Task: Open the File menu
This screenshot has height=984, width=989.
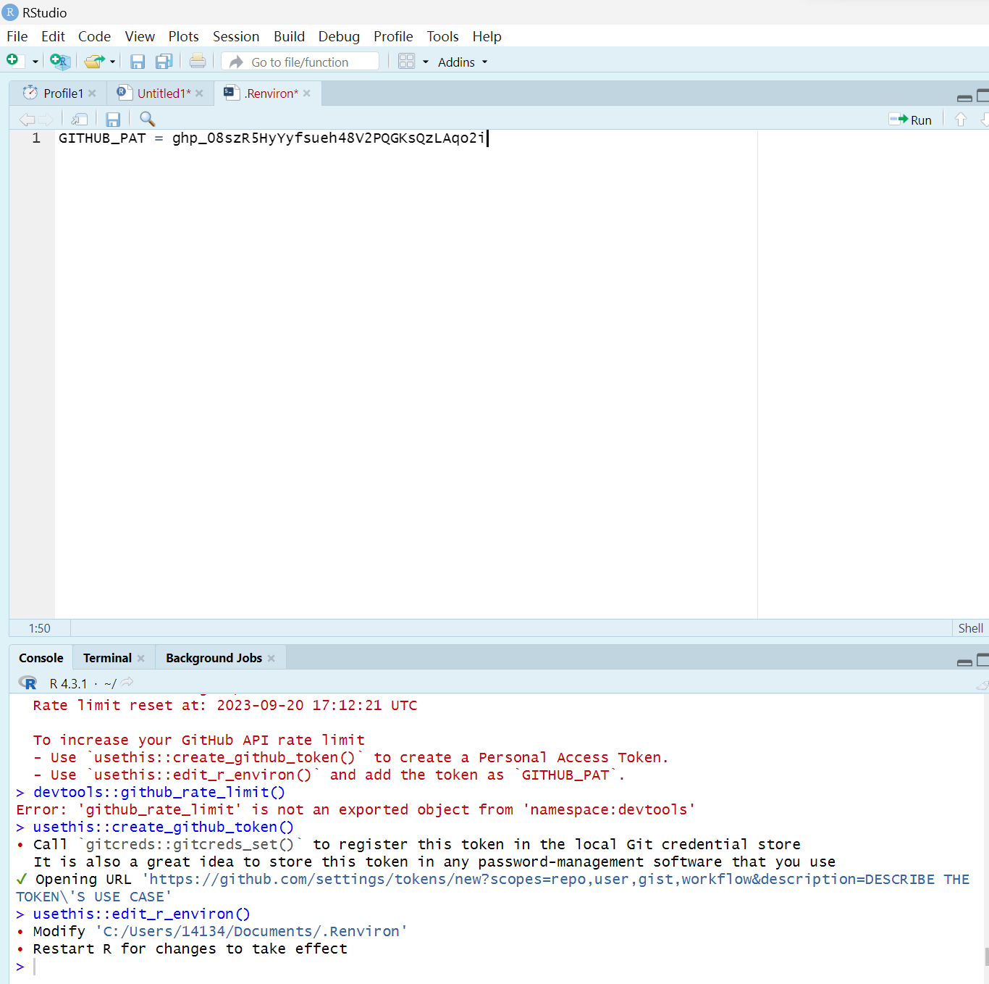Action: point(17,36)
